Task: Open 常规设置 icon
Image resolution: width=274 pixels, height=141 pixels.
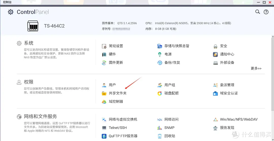Action: tap(104, 46)
